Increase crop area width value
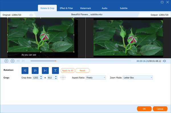This screenshot has width=171, height=113. point(41,77)
